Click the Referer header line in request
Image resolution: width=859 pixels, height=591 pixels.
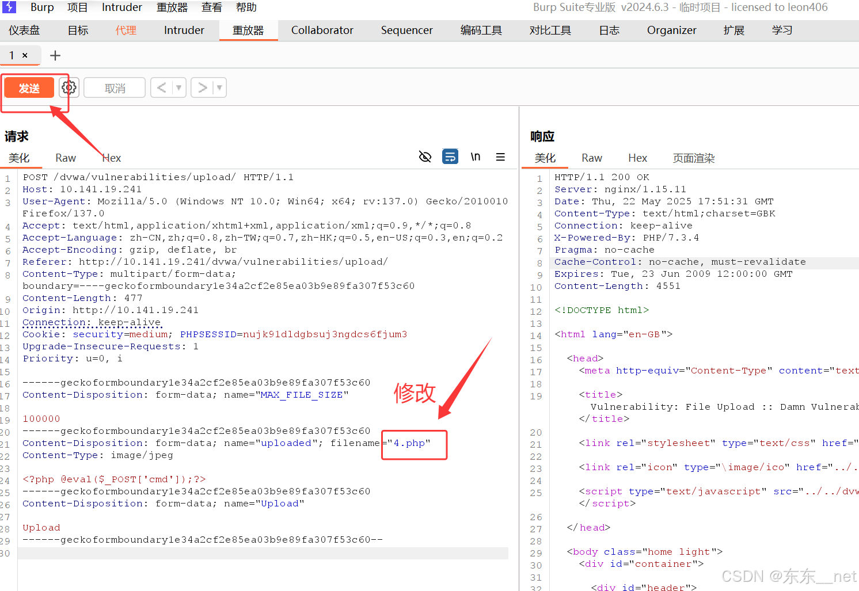click(205, 262)
